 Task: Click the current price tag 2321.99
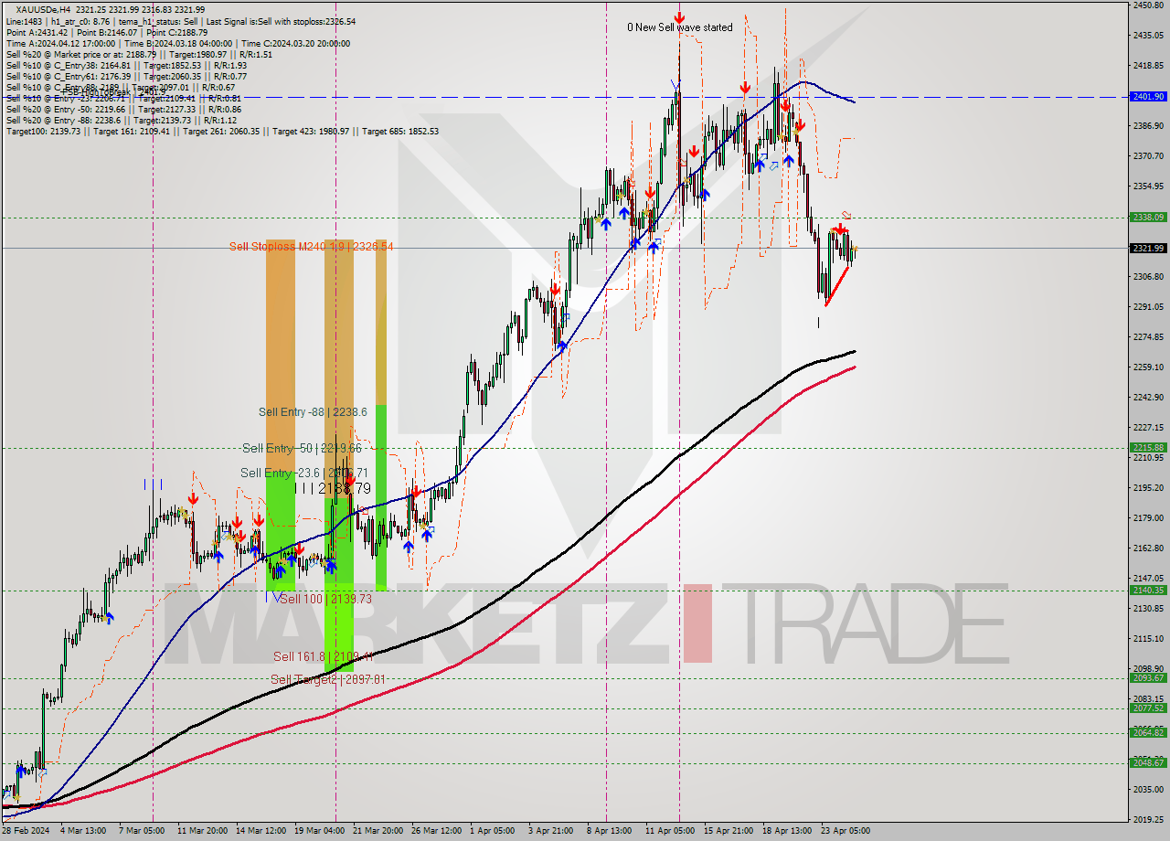1148,248
